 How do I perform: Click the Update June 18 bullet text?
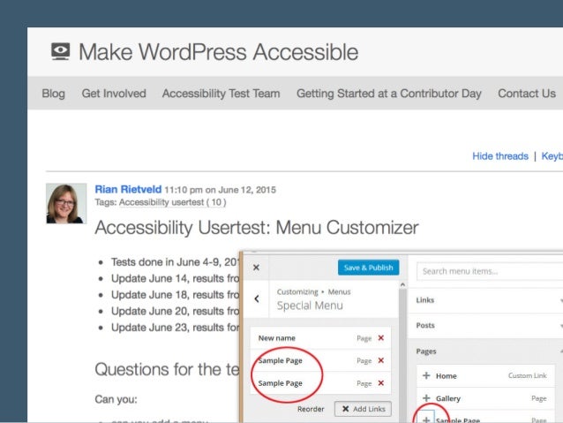[x=176, y=295]
